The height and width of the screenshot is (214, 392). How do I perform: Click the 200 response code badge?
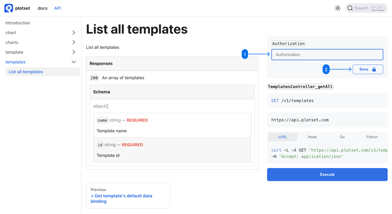94,78
